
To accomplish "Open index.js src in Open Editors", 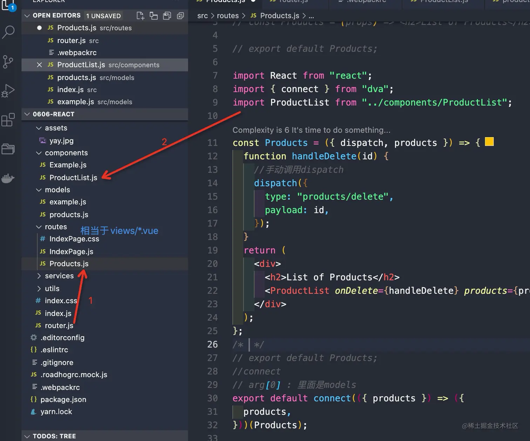I will pyautogui.click(x=105, y=90).
